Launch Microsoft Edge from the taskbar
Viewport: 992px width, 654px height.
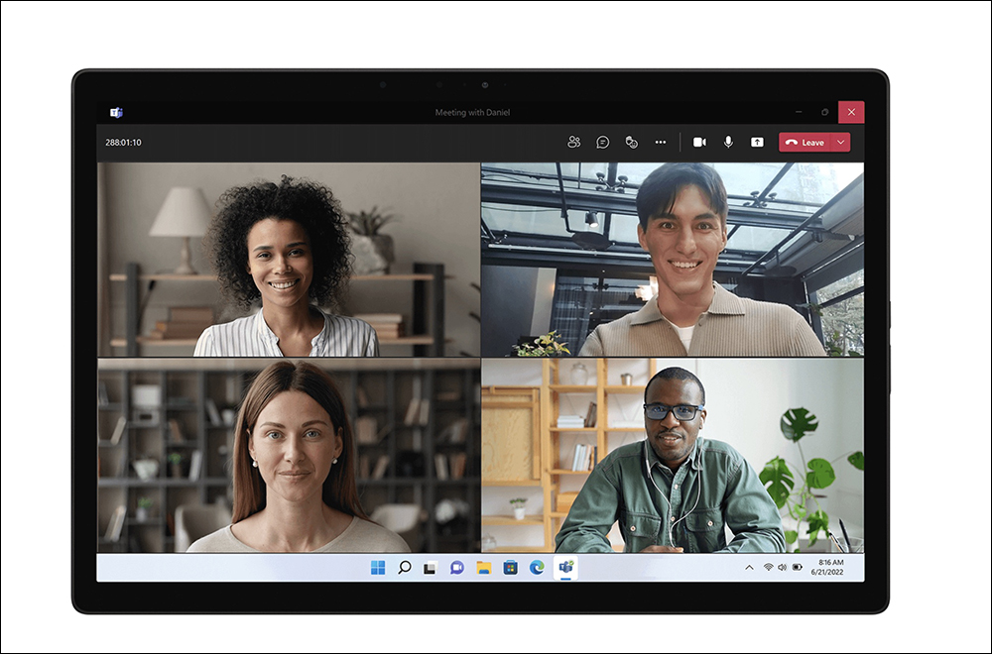(537, 568)
